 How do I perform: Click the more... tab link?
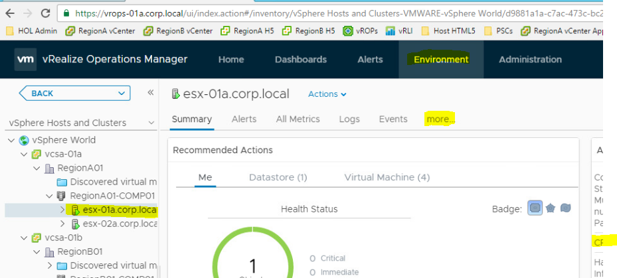point(441,119)
